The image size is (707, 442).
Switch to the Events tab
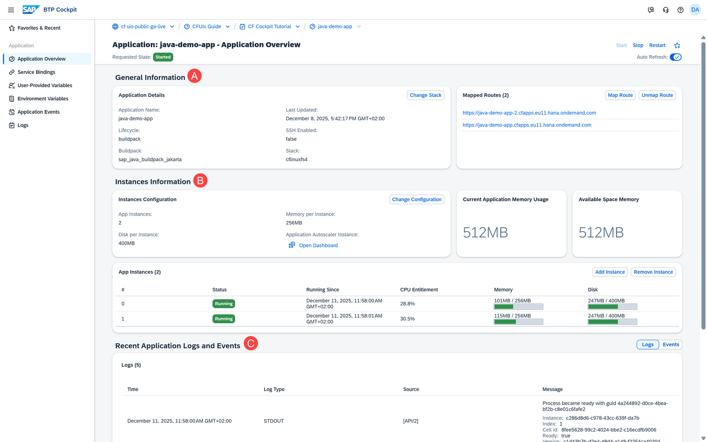click(x=671, y=345)
